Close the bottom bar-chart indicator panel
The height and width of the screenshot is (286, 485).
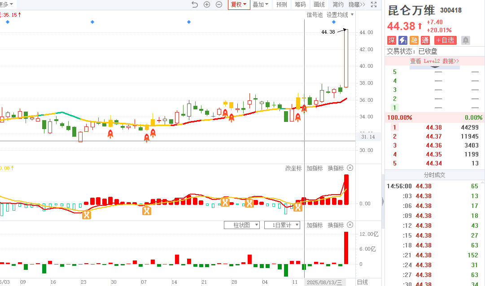coord(350,225)
